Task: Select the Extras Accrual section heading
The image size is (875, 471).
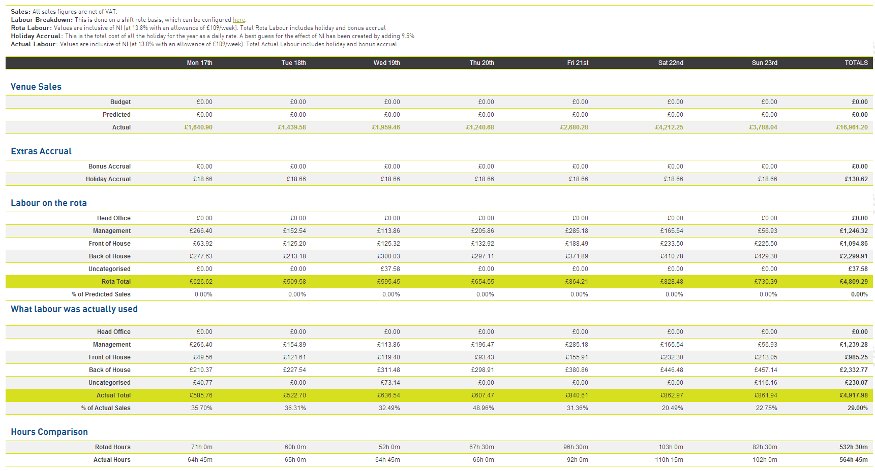Action: [x=41, y=151]
